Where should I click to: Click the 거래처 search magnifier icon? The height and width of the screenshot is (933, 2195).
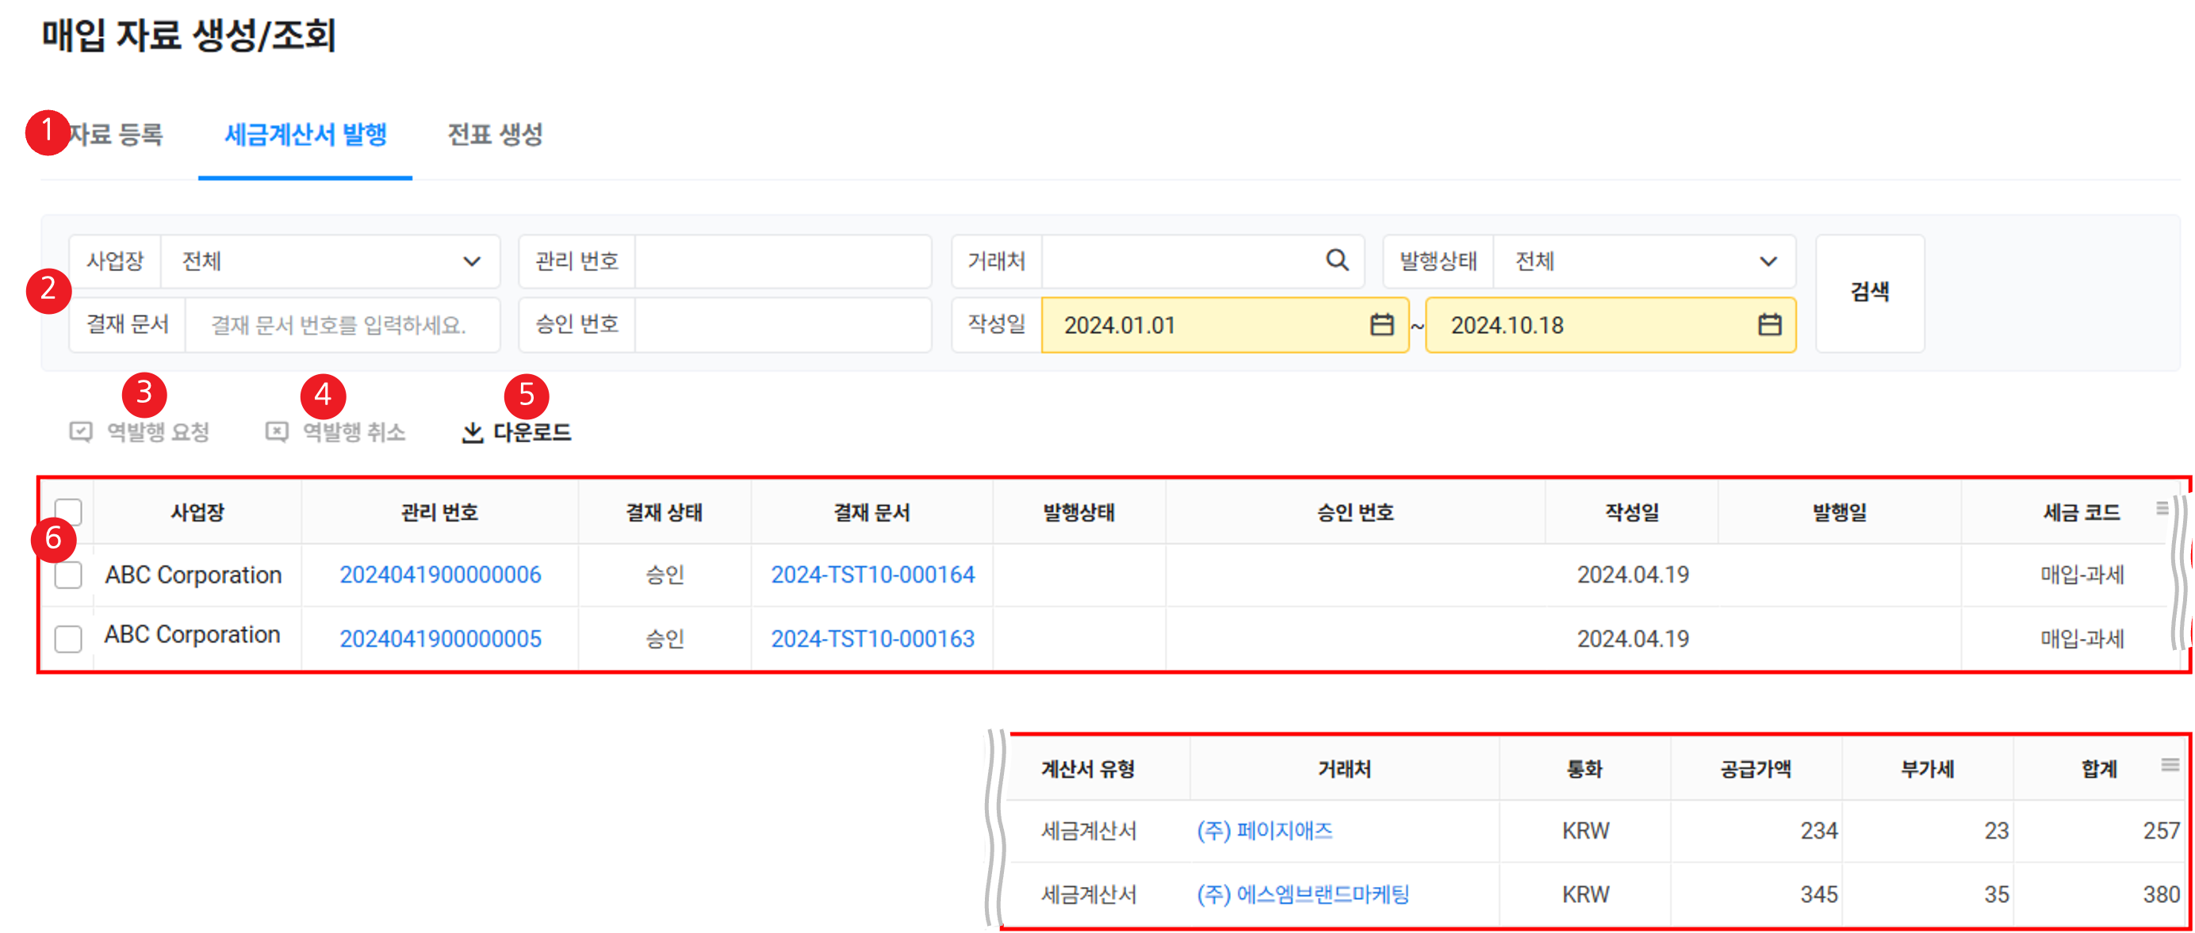[x=1337, y=260]
